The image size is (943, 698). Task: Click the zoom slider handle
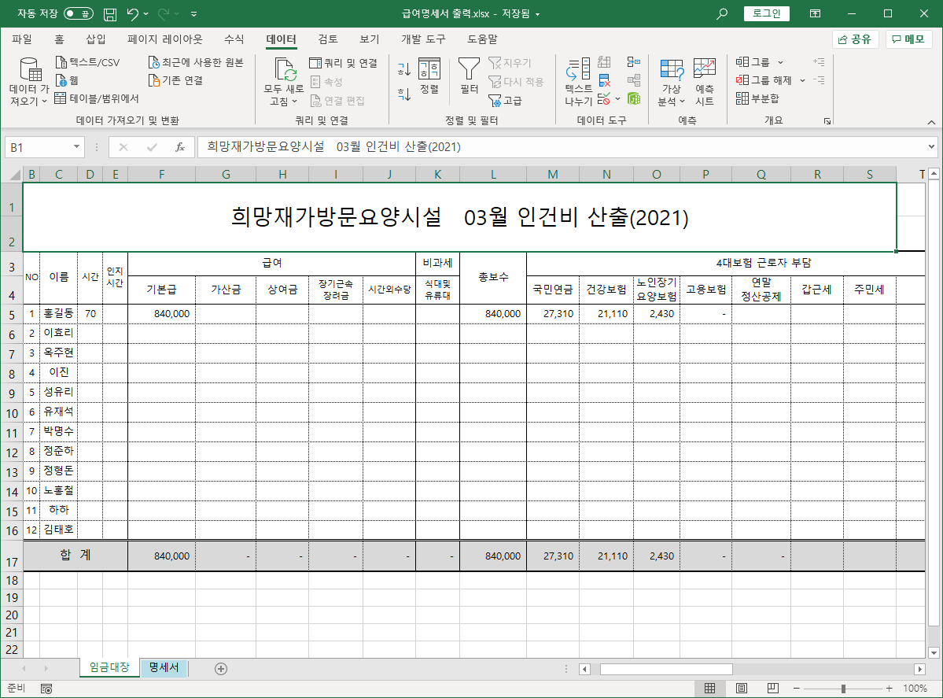843,689
